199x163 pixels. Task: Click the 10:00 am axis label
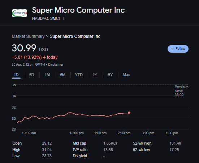(29, 133)
